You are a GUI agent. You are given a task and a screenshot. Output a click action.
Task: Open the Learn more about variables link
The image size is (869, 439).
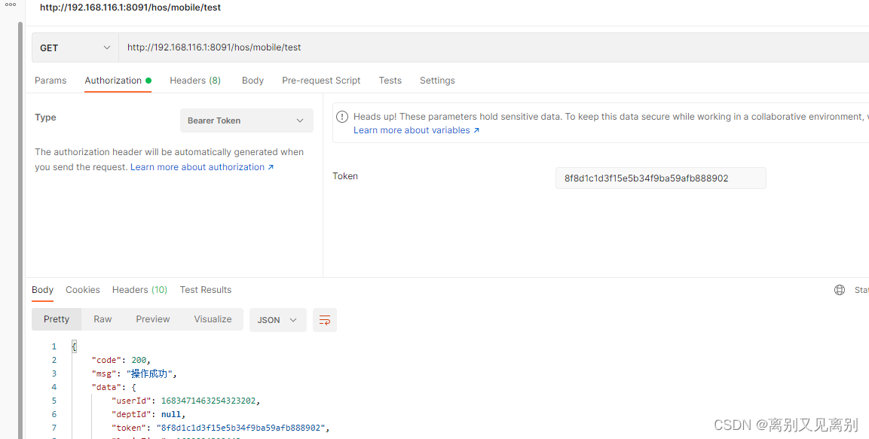(417, 130)
